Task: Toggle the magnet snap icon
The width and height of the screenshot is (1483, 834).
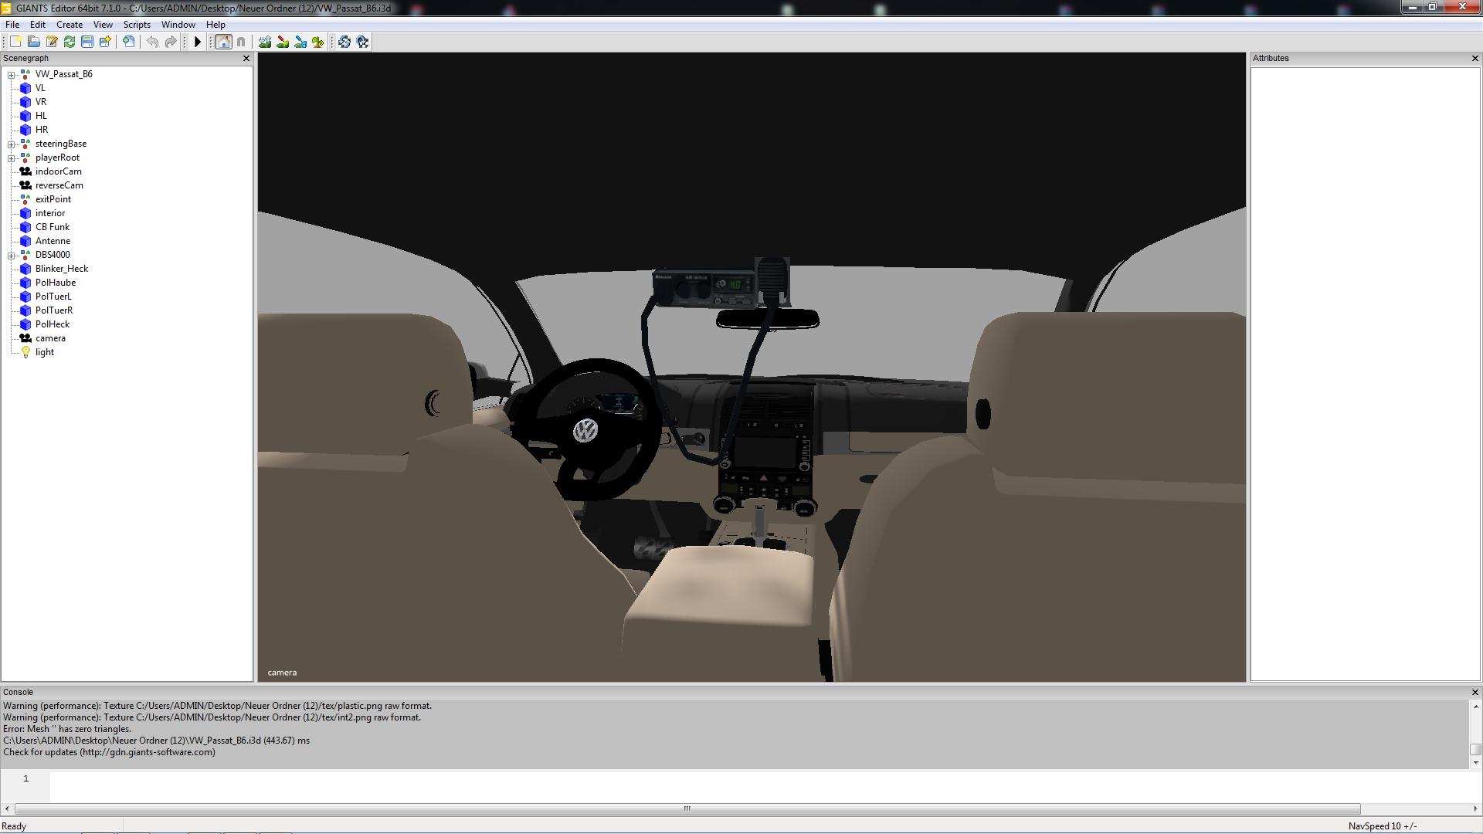Action: (241, 42)
